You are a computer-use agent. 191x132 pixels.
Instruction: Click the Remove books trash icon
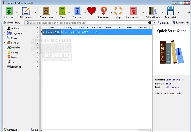click(133, 11)
